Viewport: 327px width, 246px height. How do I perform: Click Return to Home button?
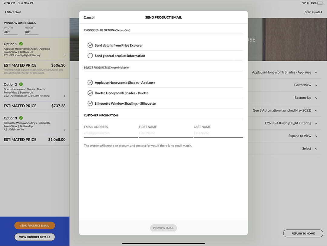pyautogui.click(x=303, y=234)
